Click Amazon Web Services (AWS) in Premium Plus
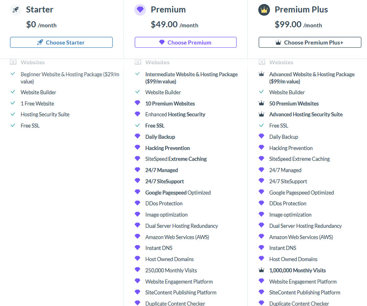The image size is (367, 306). (x=301, y=237)
